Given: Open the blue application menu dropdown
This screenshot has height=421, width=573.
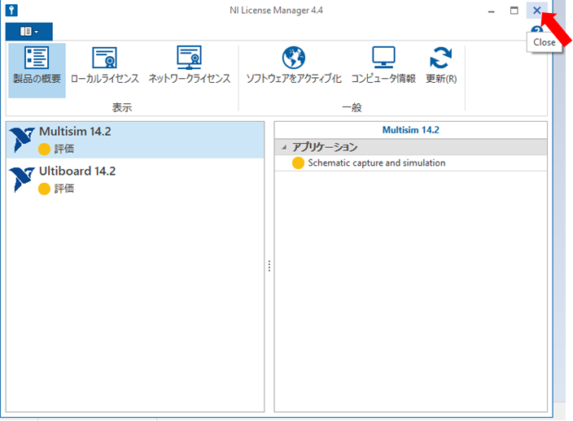Looking at the screenshot, I should point(28,32).
